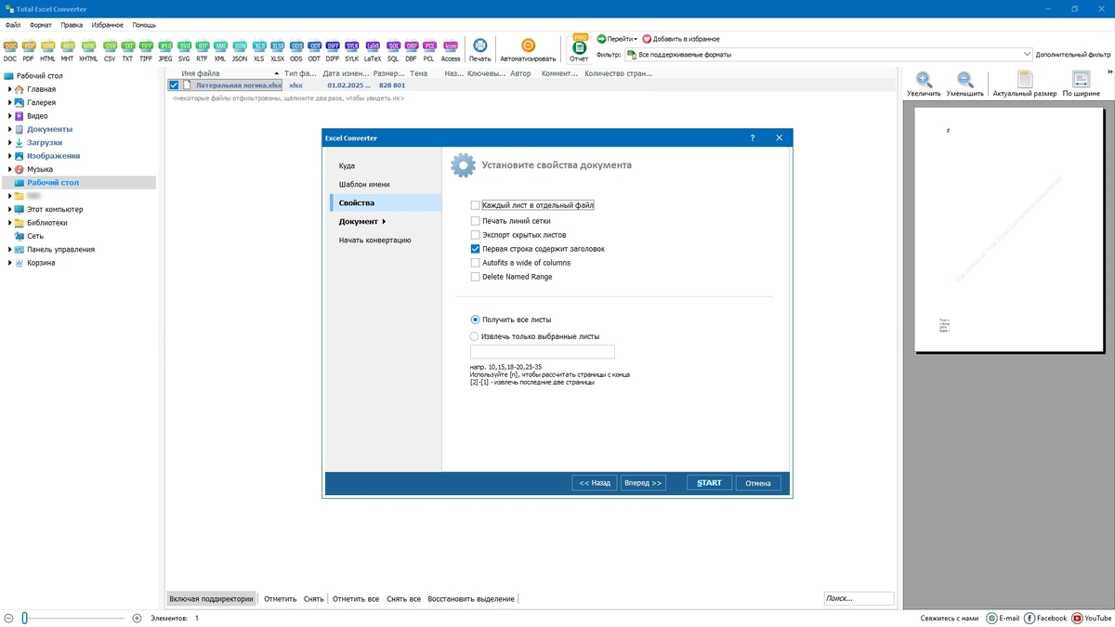1115x627 pixels.
Task: Select the TXT format icon
Action: coord(128,50)
